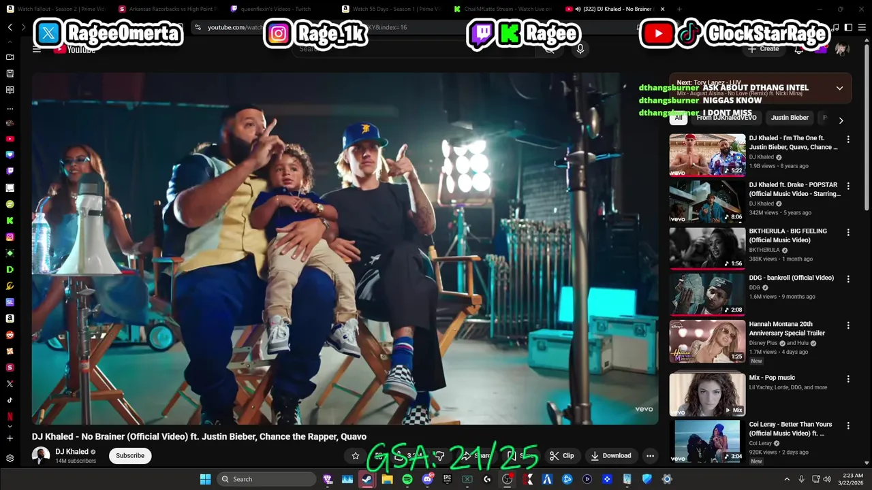Select the Justin Bieber filter chip

click(x=790, y=118)
